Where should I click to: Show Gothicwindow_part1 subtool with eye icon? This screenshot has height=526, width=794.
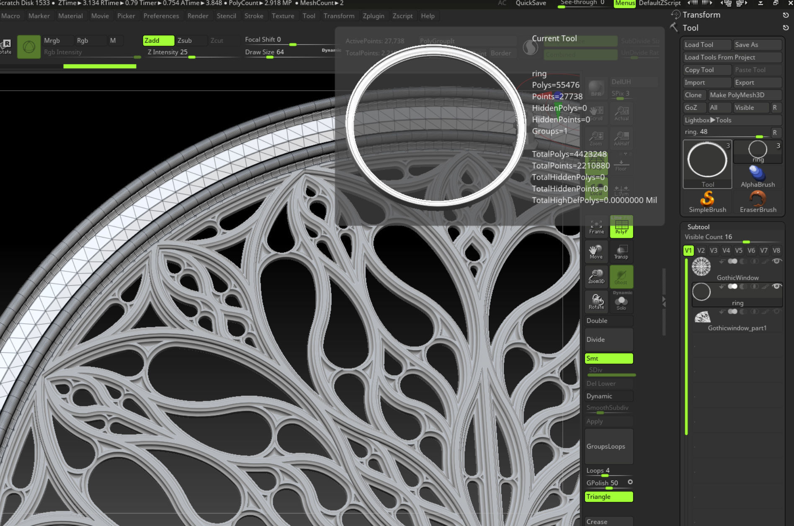[777, 312]
